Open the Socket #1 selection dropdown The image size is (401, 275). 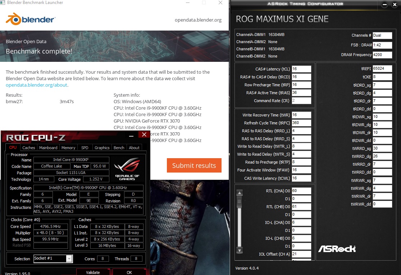click(x=69, y=258)
